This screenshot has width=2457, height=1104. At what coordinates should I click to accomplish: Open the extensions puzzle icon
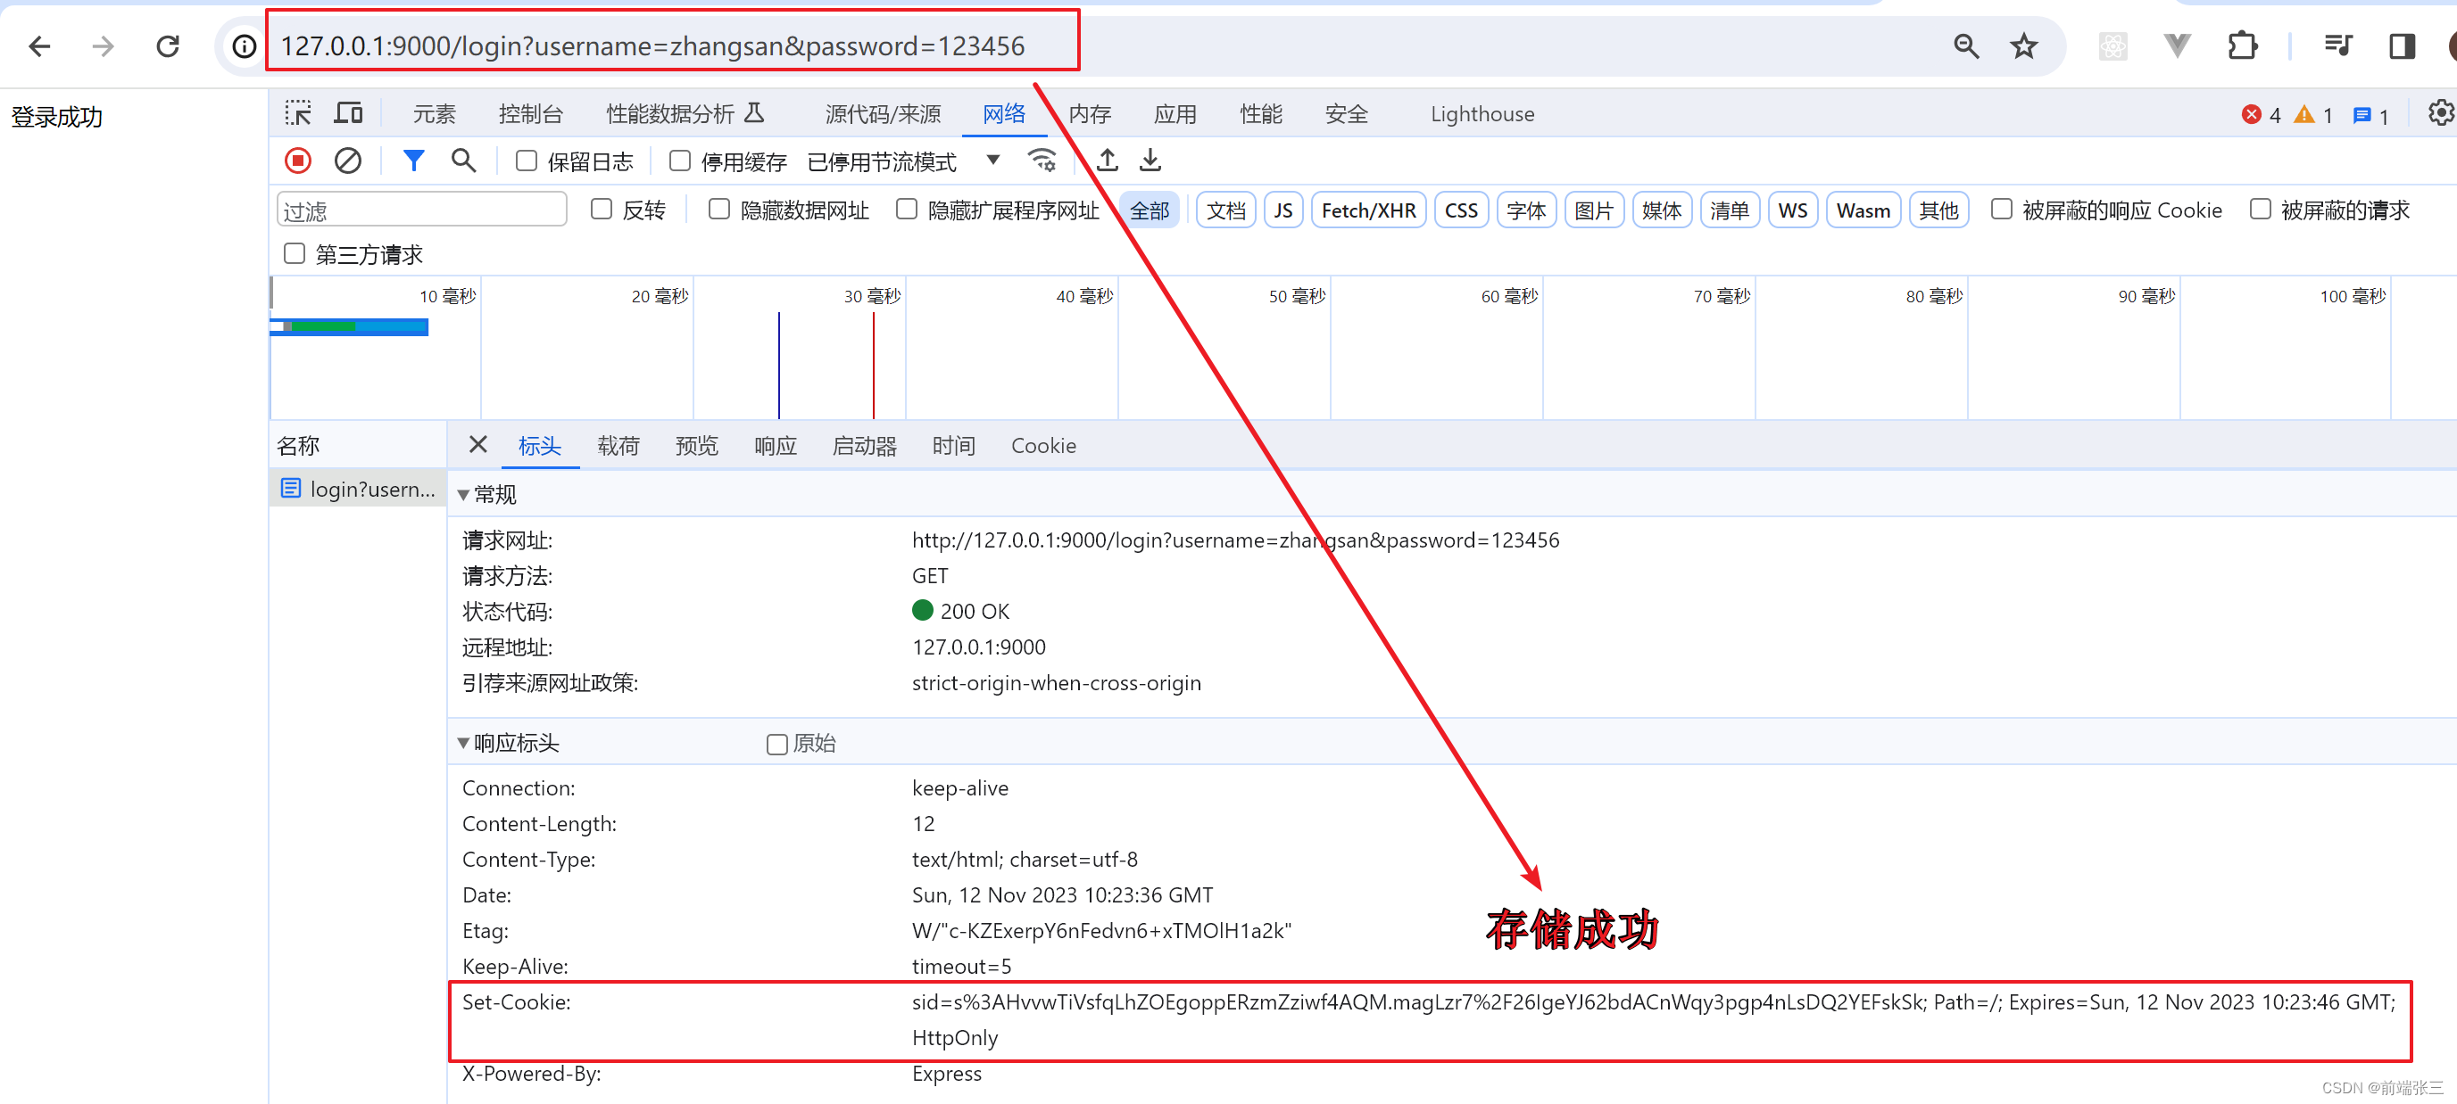pos(2243,45)
